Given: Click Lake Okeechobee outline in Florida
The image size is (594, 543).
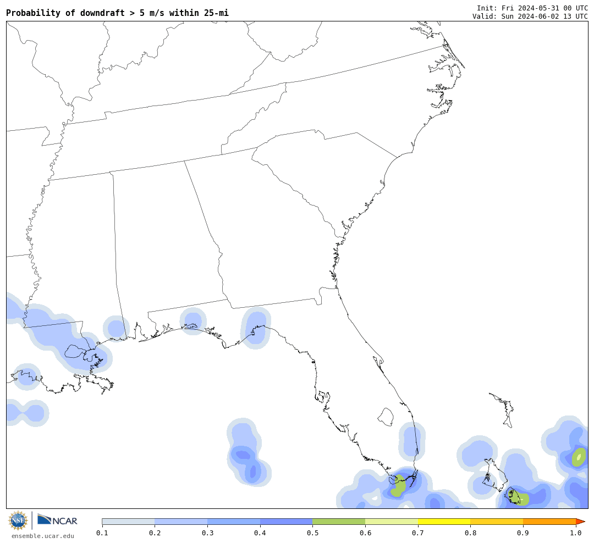Looking at the screenshot, I should tap(387, 417).
